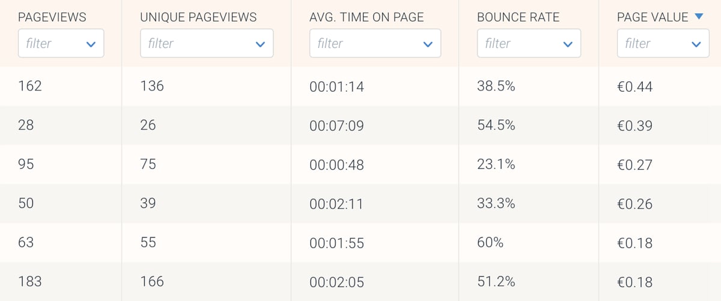Expand the Avg. Time on Page filter chevron
Screen dimensions: 721x301
[x=428, y=44]
